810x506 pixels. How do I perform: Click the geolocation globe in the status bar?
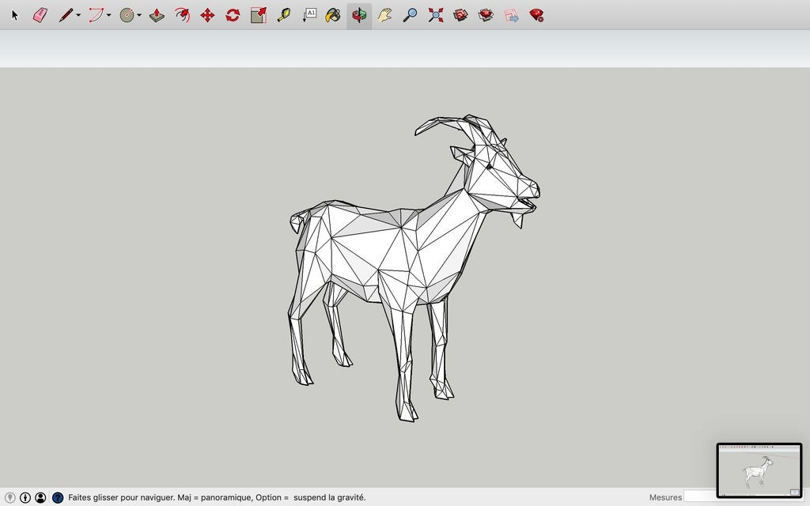pos(9,498)
